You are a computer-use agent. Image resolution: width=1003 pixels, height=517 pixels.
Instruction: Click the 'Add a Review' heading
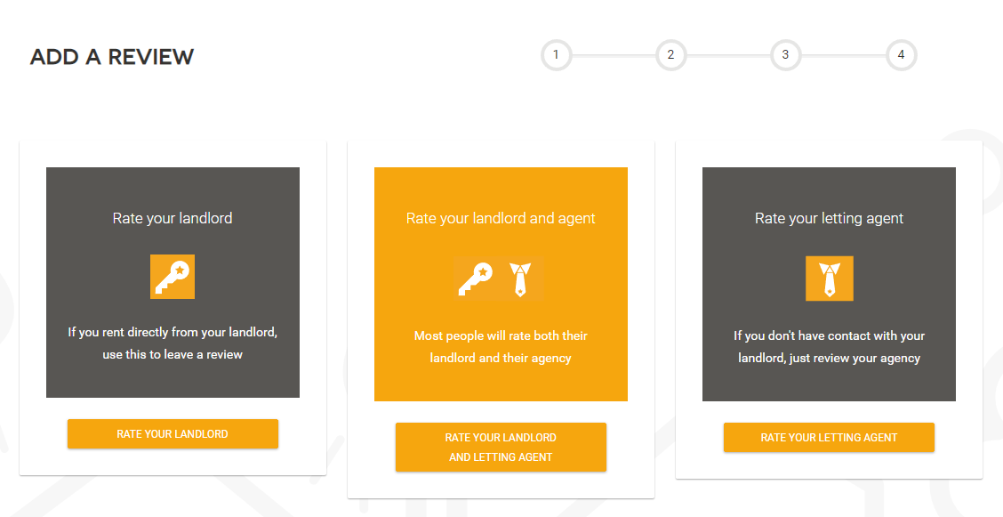pos(112,57)
